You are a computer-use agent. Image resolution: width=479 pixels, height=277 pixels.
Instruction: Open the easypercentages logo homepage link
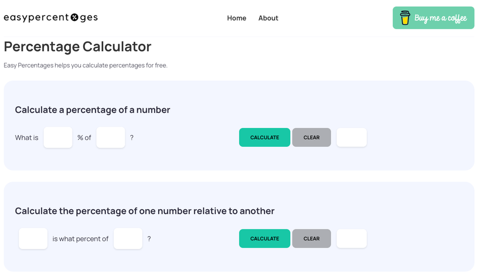(51, 18)
